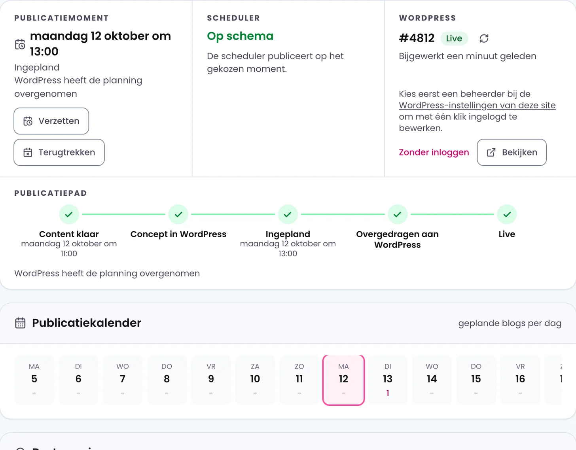This screenshot has width=576, height=450.
Task: Open the WordPress-instellingen van deze site link
Action: click(x=477, y=105)
